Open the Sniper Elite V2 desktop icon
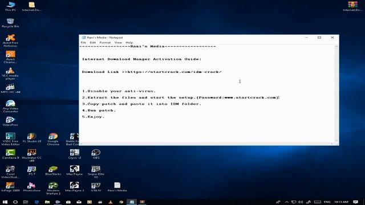Screen dimensions: 365x205 (x=96, y=172)
